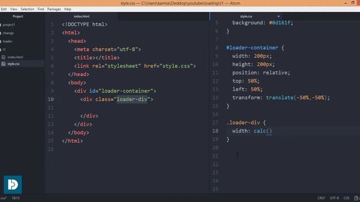Viewport: 360px width, 202px height.
Task: Click the '.loader-div {' selector
Action: (x=246, y=123)
